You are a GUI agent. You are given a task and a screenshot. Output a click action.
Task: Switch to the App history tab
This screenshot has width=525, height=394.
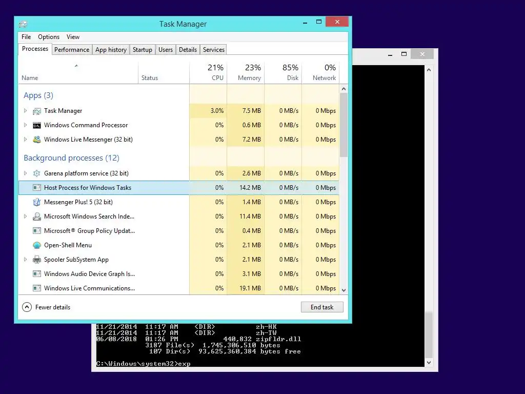tap(111, 50)
